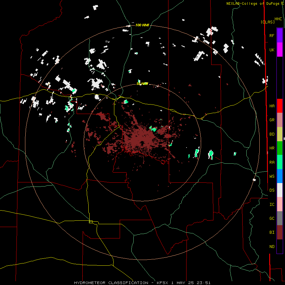Click the RF label in the legend
285x285 pixels.
[272, 35]
